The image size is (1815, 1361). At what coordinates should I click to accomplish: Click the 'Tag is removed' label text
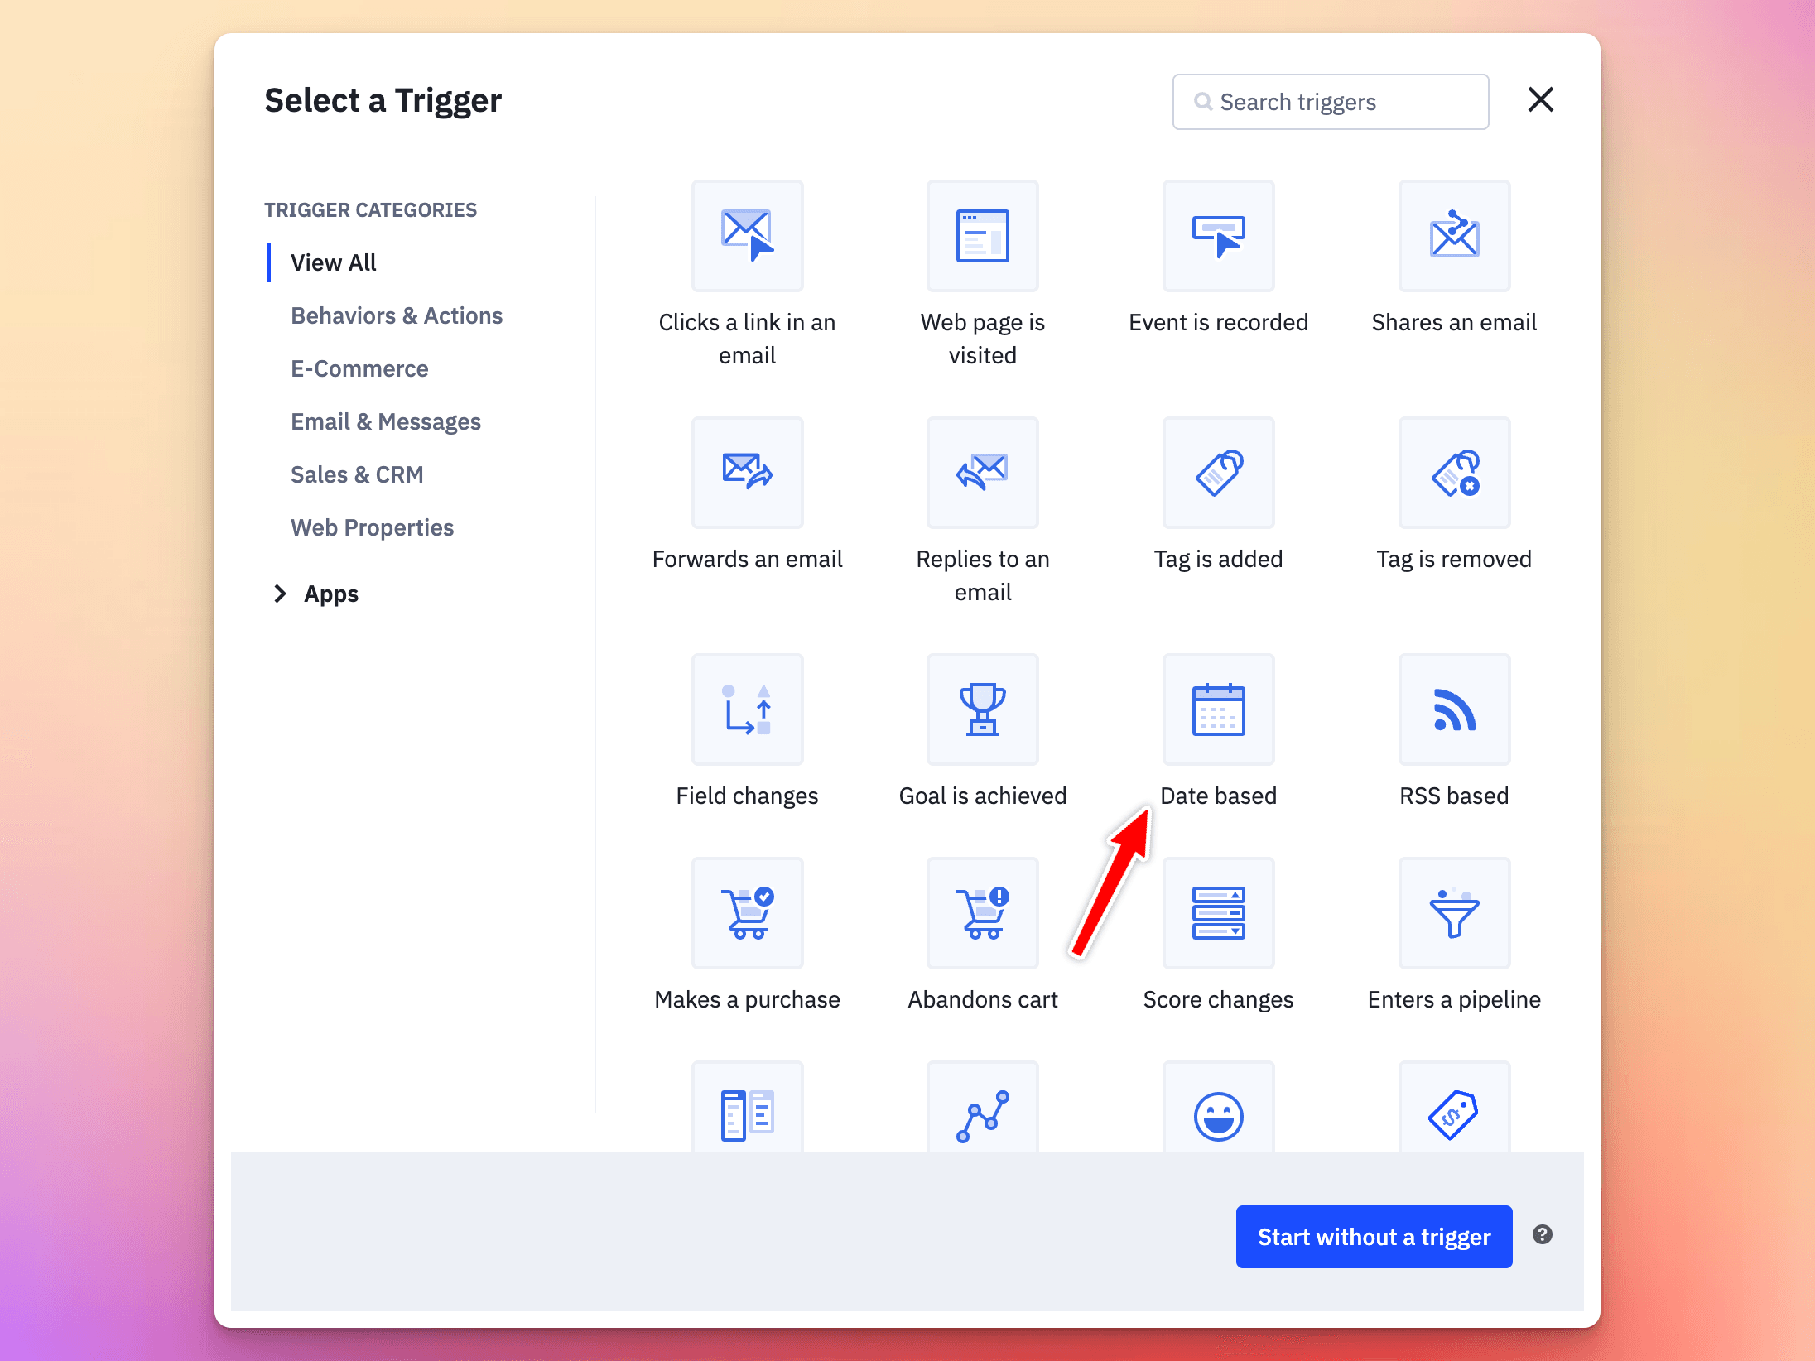pos(1454,559)
